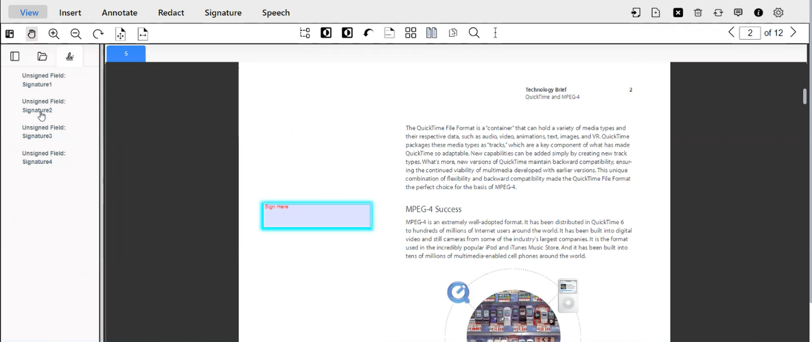Activate the dashed marquee selection tool
This screenshot has width=812, height=342.
305,33
